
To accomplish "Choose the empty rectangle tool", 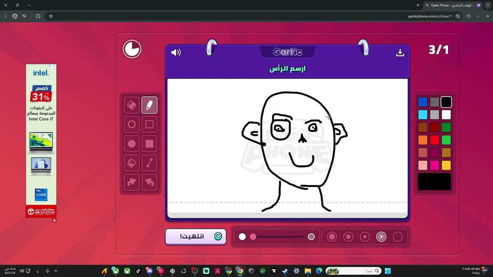I will (149, 124).
